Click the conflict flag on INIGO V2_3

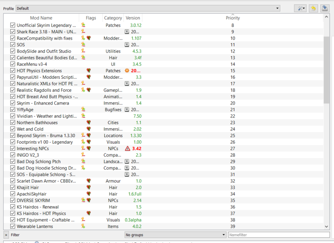click(x=83, y=155)
